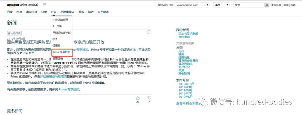Screen dimensions: 302x115
Task: Click the 新闻 page heading
Action: (12, 23)
